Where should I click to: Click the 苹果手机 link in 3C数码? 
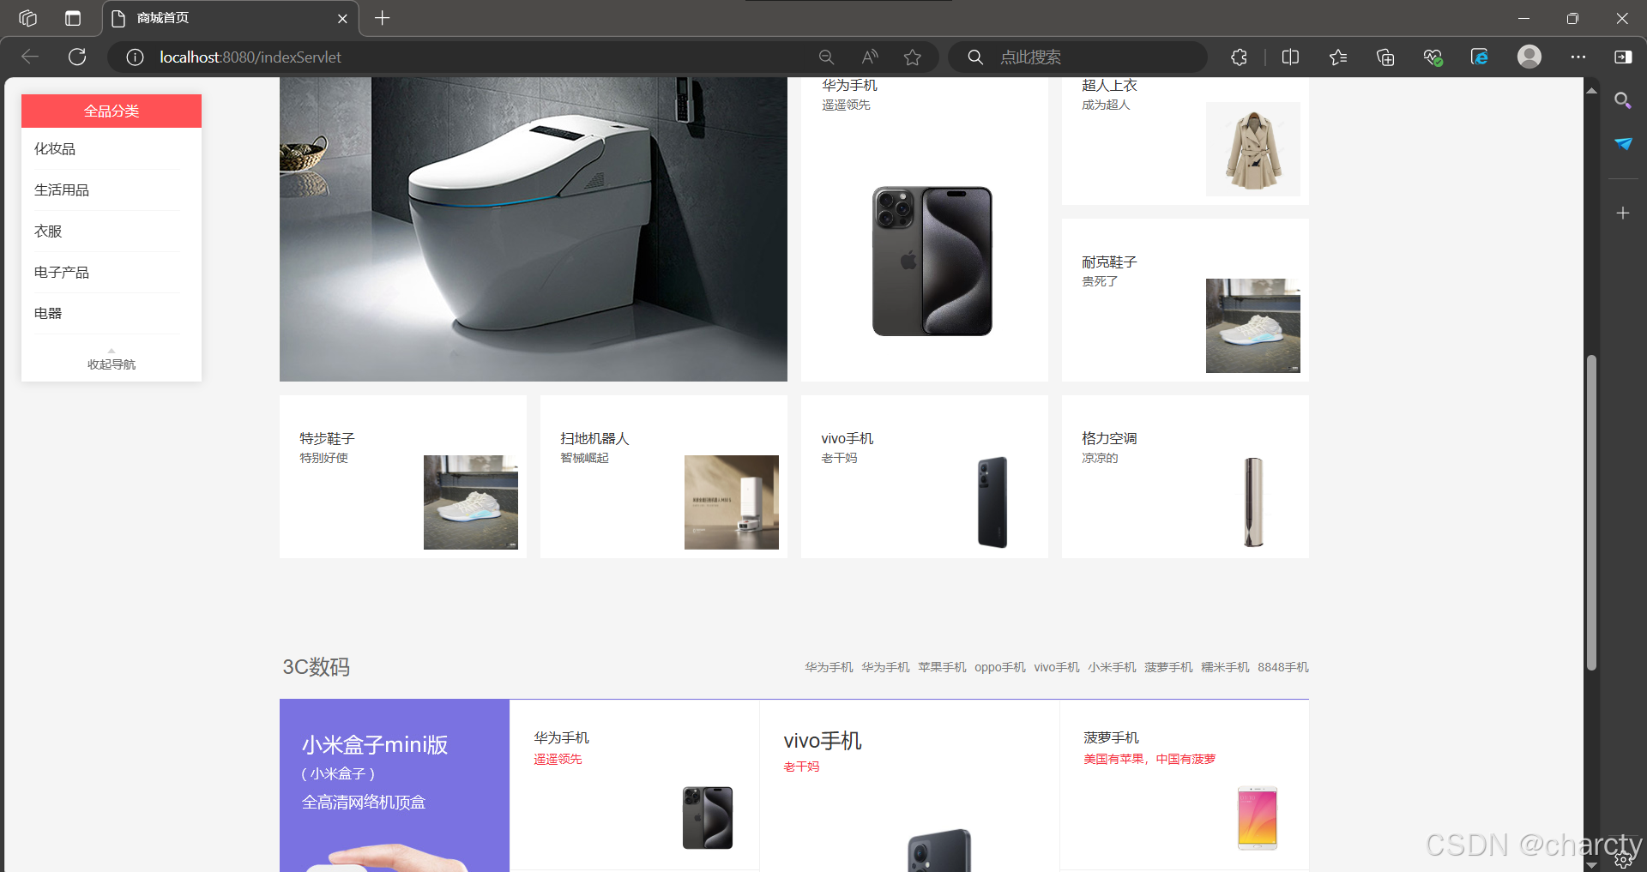pyautogui.click(x=942, y=667)
